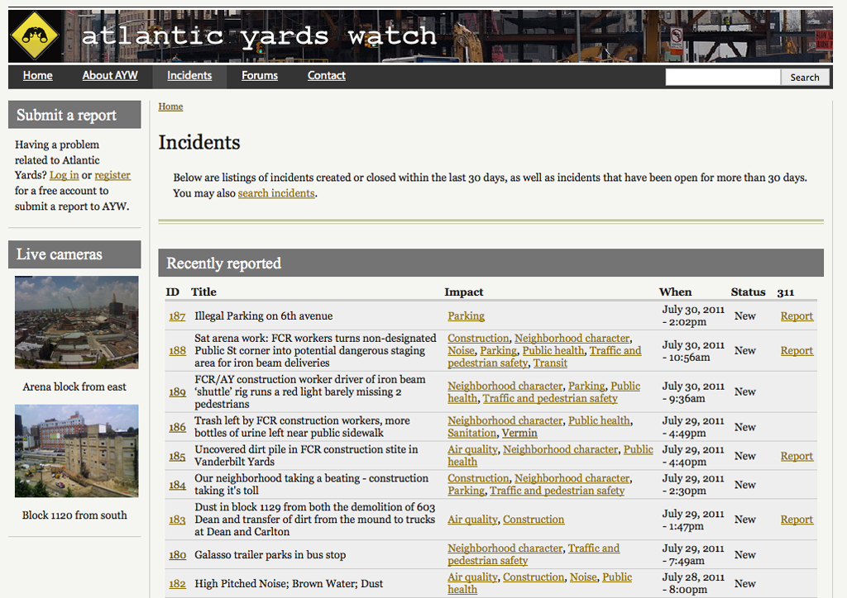Viewport: 847px width, 598px height.
Task: Click the Impact column header
Action: 463,292
